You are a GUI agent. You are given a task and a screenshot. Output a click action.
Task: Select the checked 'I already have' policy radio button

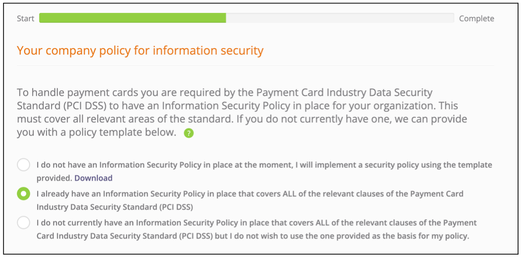point(23,194)
